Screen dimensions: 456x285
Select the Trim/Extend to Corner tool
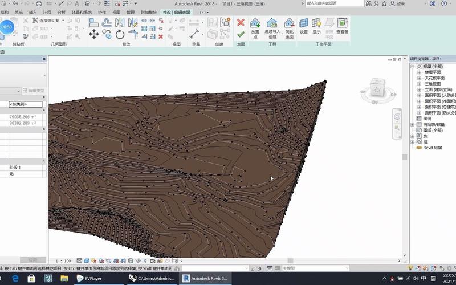133,34
